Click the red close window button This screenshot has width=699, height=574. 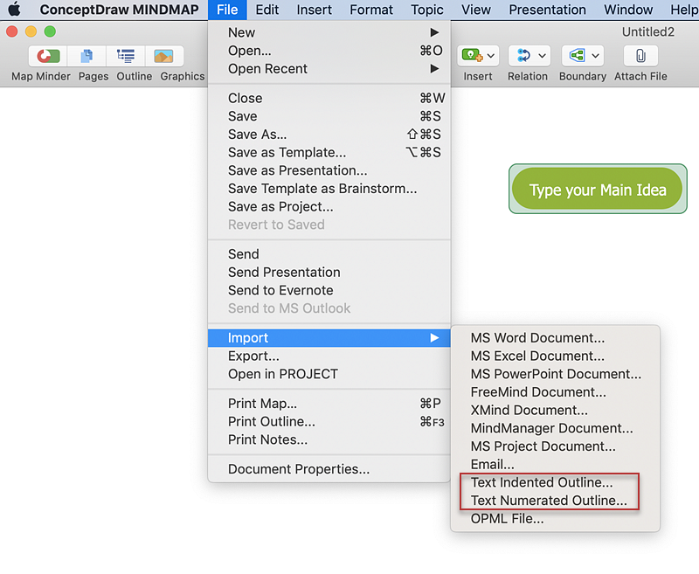(x=12, y=31)
